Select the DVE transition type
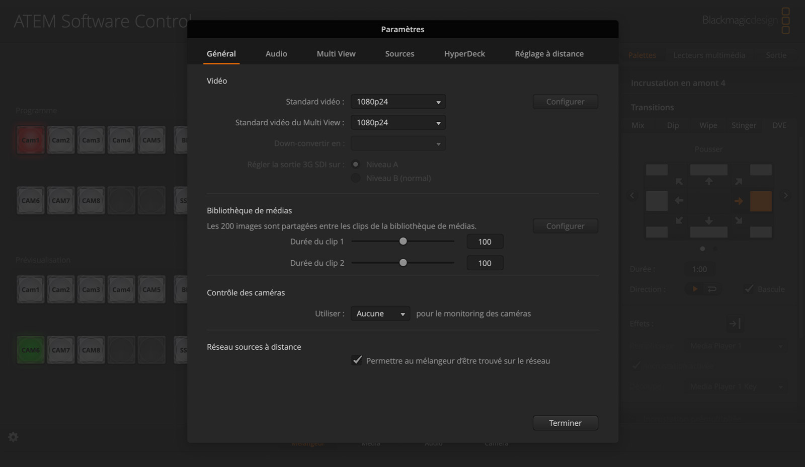805x467 pixels. (x=779, y=125)
